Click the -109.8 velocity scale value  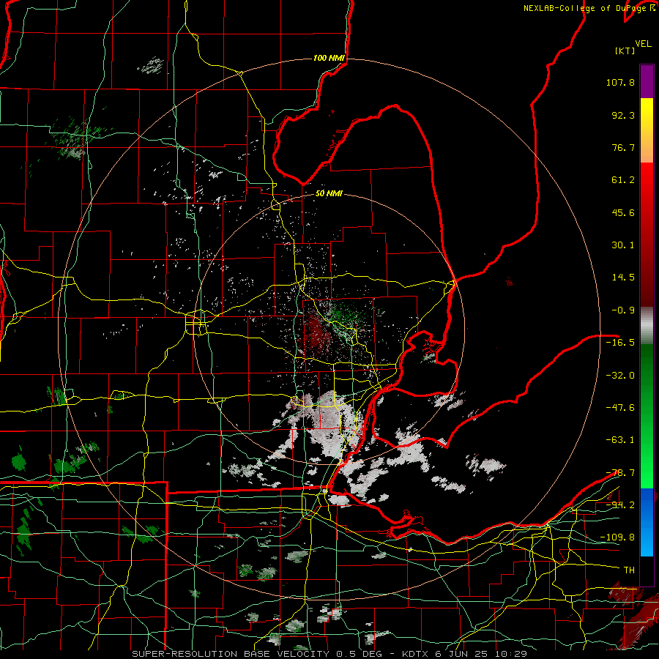(617, 537)
